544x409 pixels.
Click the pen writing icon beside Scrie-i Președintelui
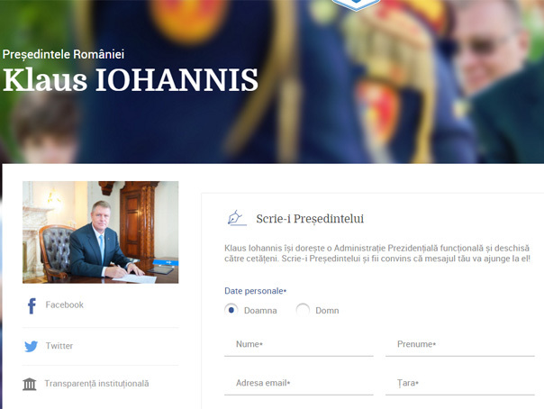coord(237,218)
